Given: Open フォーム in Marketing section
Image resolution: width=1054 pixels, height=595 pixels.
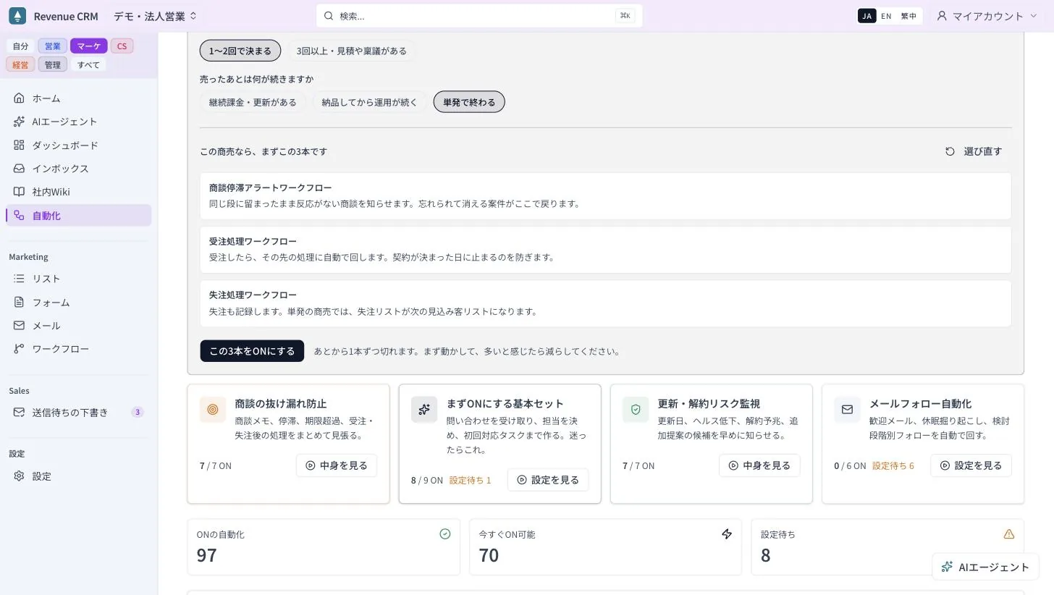Looking at the screenshot, I should coord(78,302).
